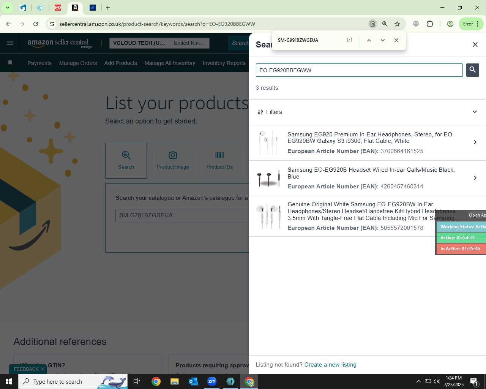Open Samsung EO-EG920B Headset Wired result arrow
Screen dimensions: 486x389
pos(475,178)
